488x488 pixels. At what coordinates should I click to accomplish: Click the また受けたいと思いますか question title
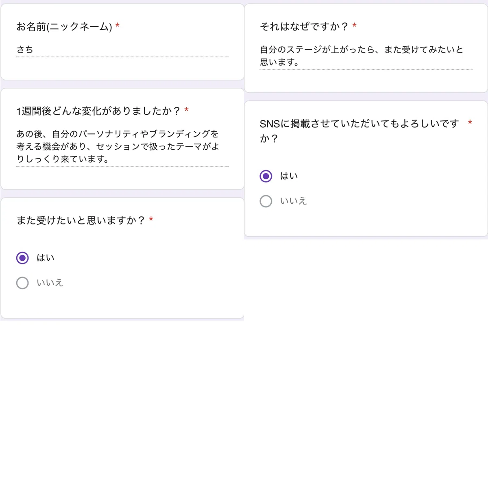(81, 220)
